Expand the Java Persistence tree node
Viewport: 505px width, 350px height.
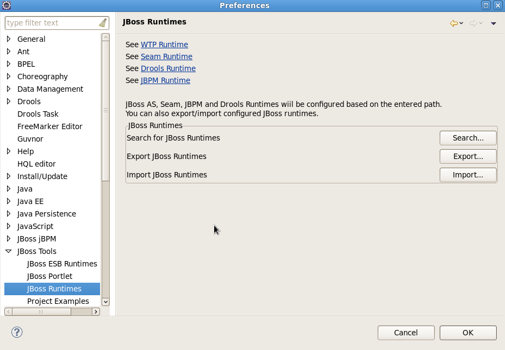coord(9,214)
